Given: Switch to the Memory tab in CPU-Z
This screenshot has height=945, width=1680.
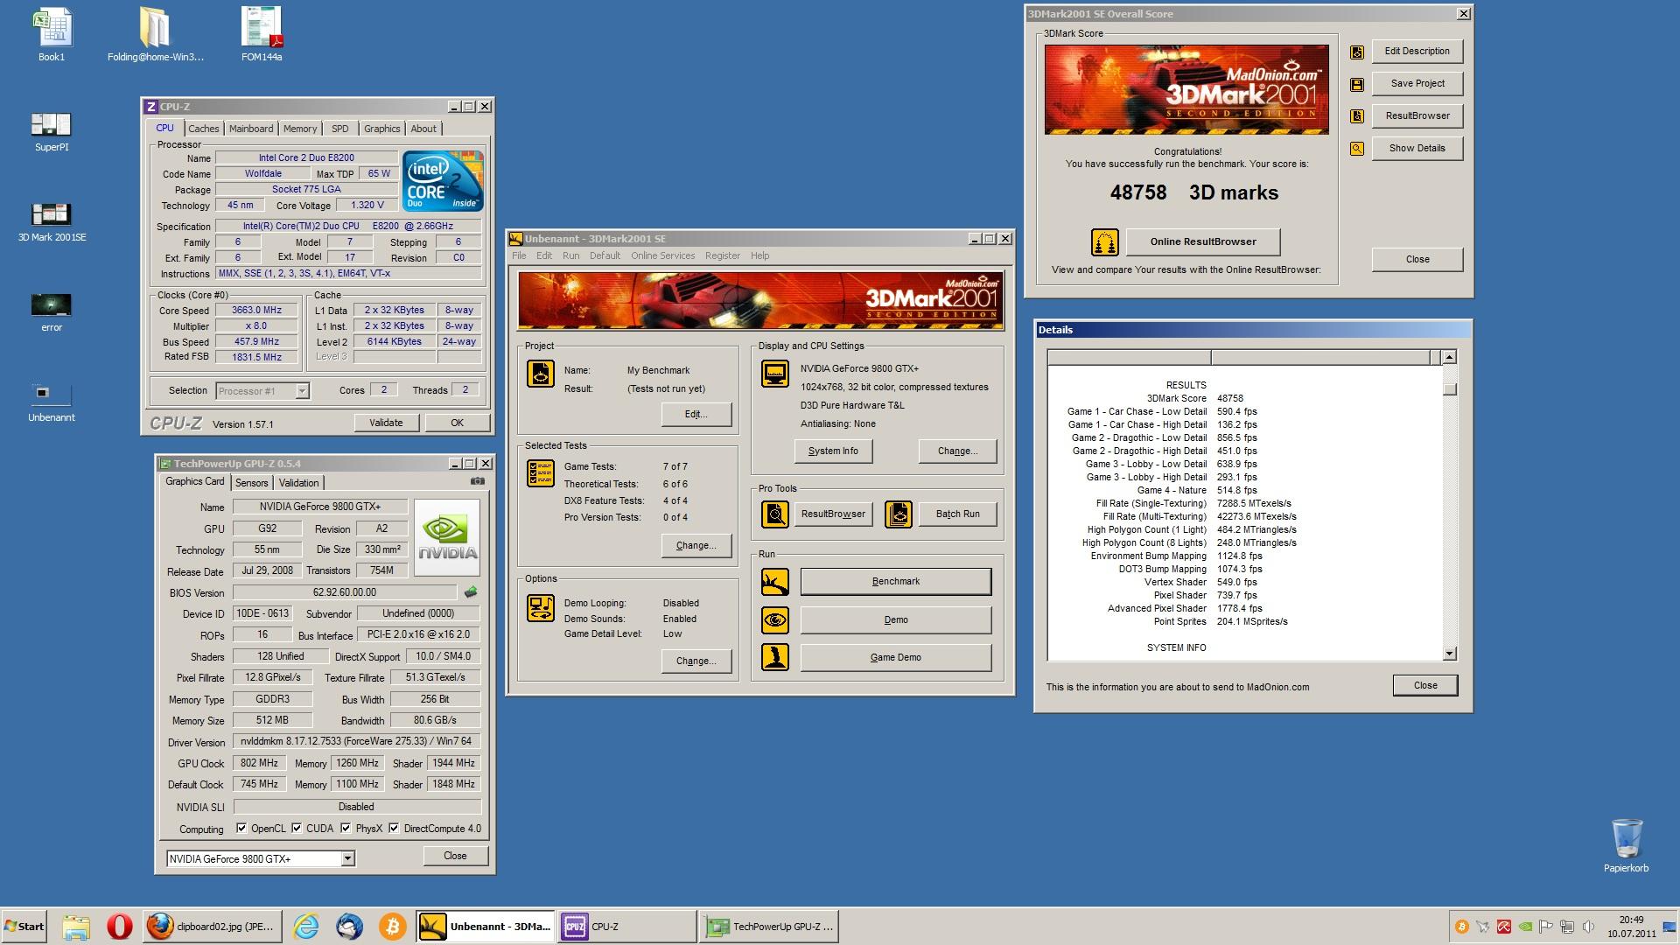Looking at the screenshot, I should click(300, 129).
